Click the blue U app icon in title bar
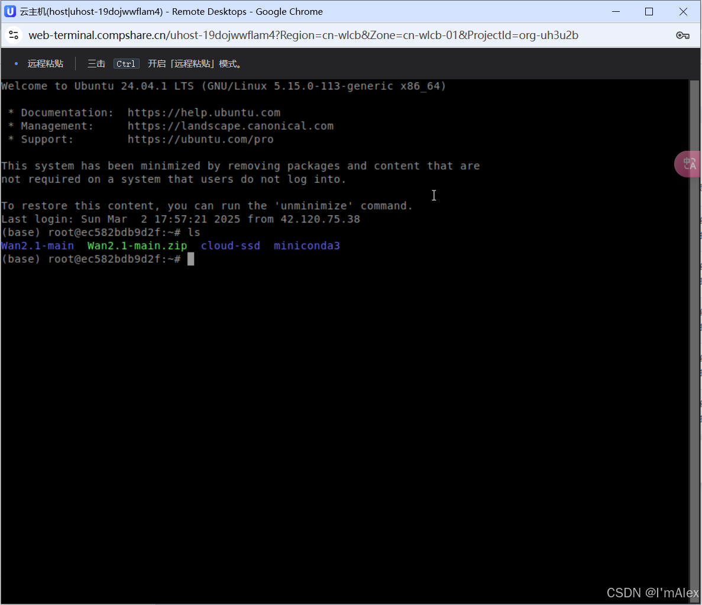Image resolution: width=702 pixels, height=605 pixels. pyautogui.click(x=10, y=11)
